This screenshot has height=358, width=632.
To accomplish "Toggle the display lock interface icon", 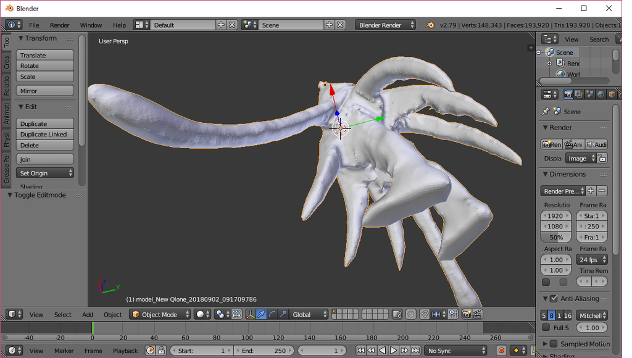I will 602,159.
